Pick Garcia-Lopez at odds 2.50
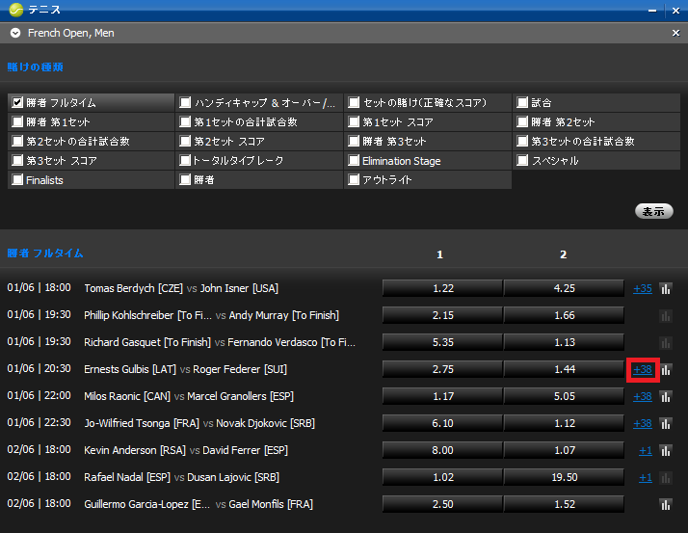This screenshot has height=533, width=688. click(x=442, y=504)
